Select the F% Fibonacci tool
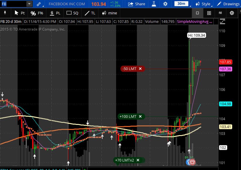 coord(37,13)
